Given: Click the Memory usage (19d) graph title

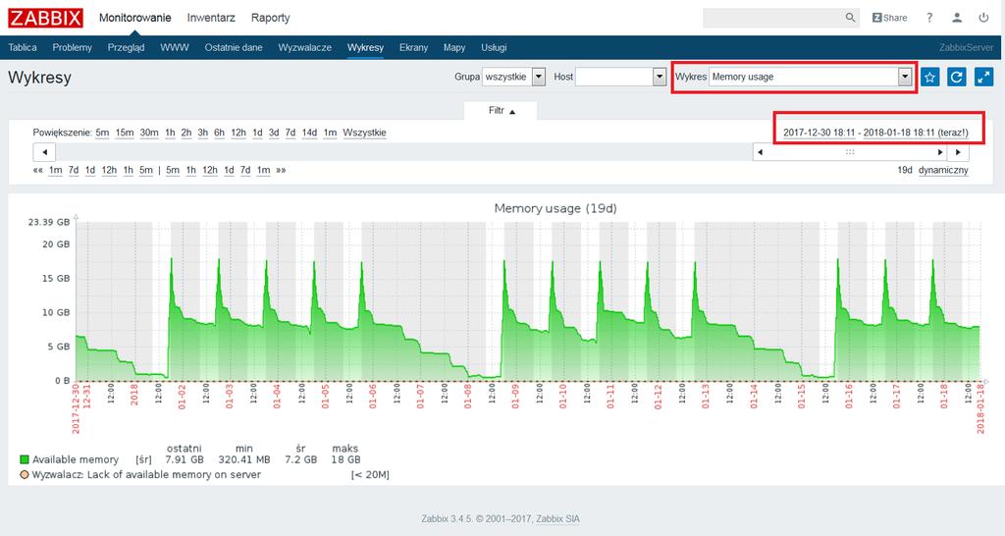Looking at the screenshot, I should [555, 208].
